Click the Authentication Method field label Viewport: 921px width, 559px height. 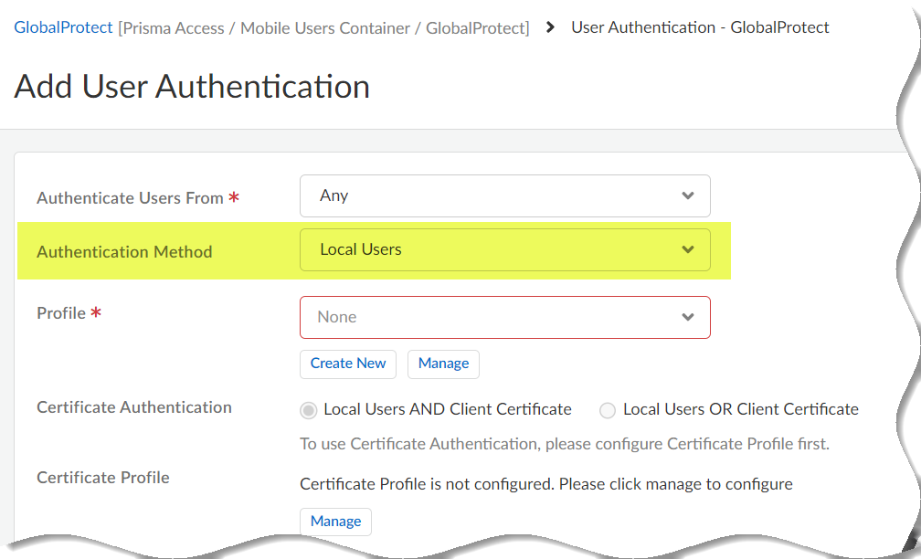point(124,252)
